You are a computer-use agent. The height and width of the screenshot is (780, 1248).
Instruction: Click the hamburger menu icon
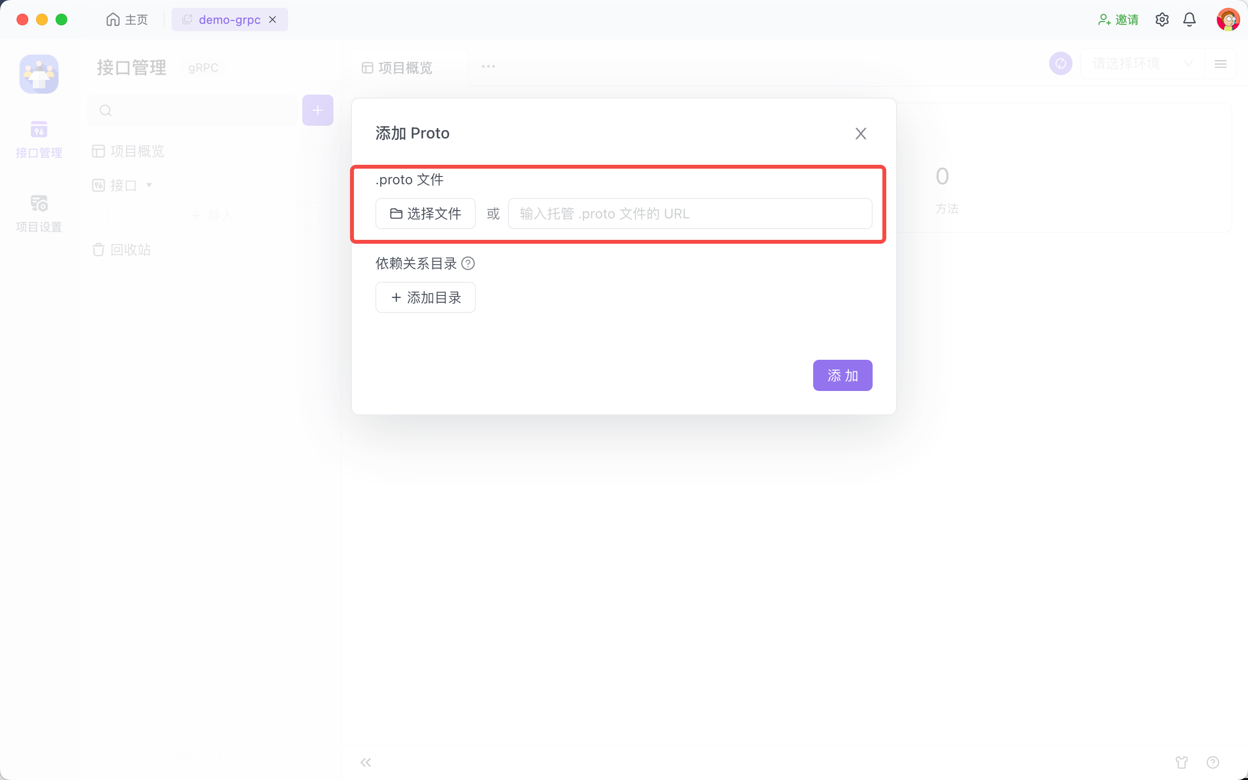[1220, 64]
